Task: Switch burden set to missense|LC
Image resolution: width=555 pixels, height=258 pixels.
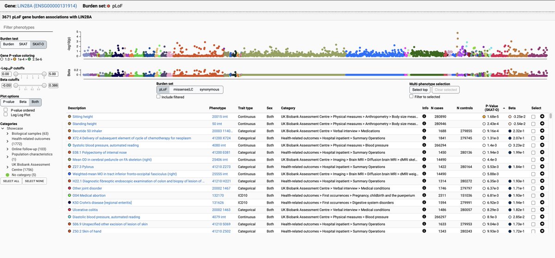Action: pos(184,90)
